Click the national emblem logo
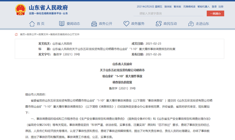Viewport: 235px width, 140px height. [x=21, y=10]
